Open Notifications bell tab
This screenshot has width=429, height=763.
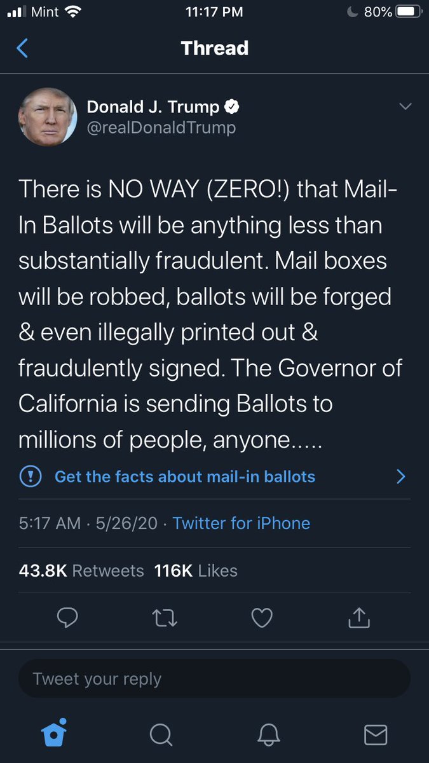(269, 734)
